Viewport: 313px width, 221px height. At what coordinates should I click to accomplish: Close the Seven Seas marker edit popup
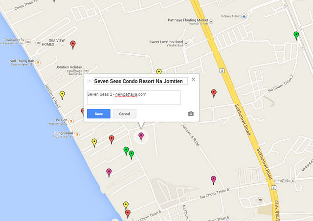[x=193, y=80]
